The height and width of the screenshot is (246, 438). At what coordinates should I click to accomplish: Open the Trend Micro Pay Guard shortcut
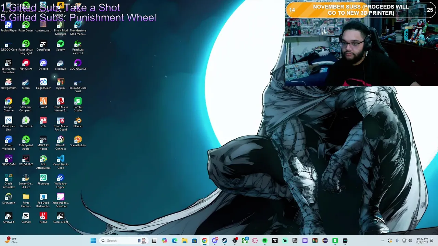(x=61, y=124)
